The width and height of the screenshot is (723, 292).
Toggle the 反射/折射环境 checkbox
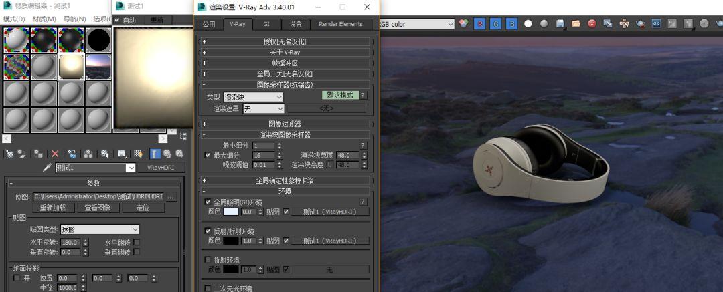208,231
